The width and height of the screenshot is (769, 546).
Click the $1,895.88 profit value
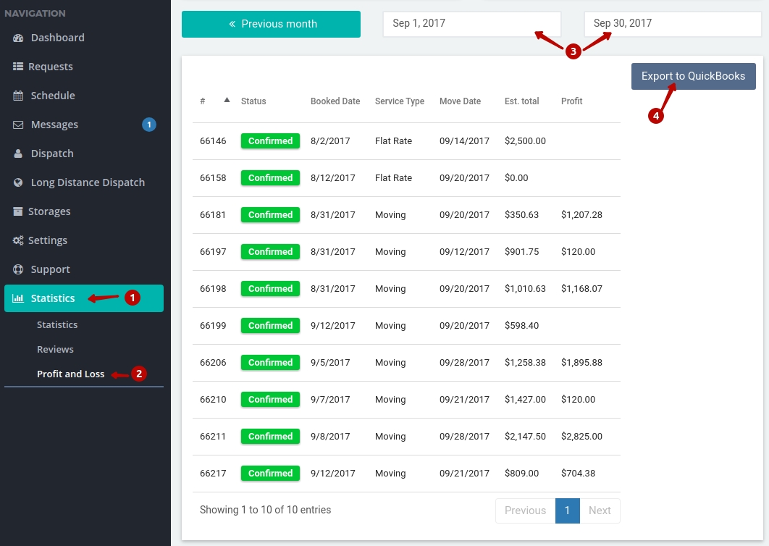point(581,363)
